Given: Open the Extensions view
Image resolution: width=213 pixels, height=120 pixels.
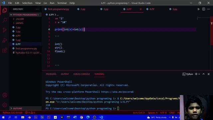Looking at the screenshot, I should tap(5, 50).
